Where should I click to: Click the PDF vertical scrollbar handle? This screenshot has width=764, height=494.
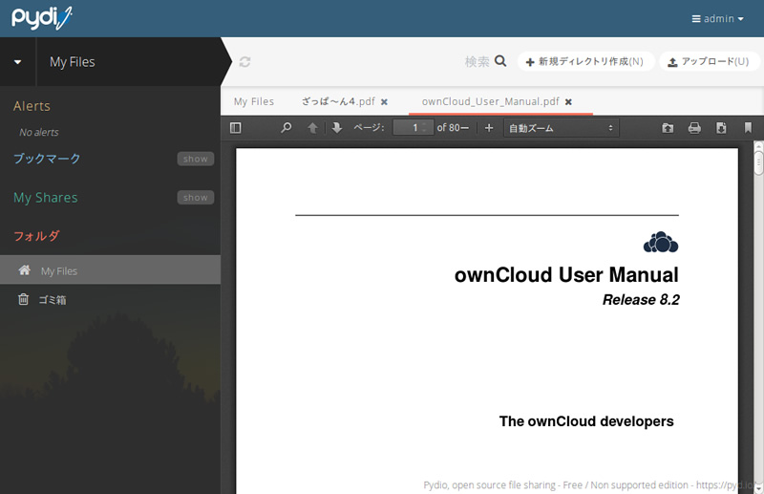pos(758,162)
